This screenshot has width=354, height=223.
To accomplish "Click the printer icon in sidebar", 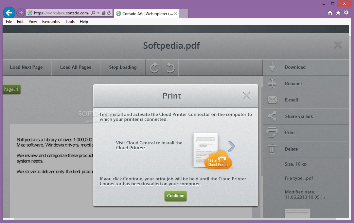I will [x=272, y=132].
